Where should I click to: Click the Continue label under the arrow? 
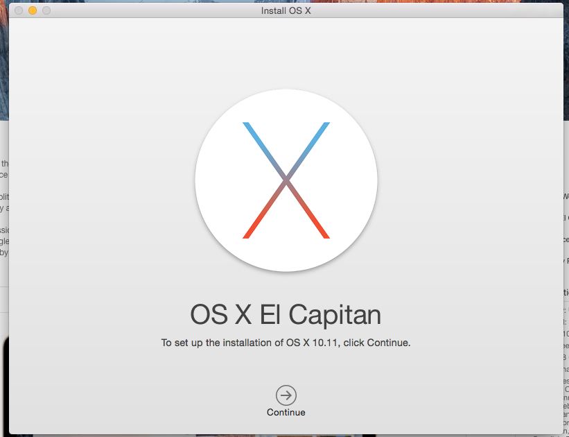[x=286, y=412]
